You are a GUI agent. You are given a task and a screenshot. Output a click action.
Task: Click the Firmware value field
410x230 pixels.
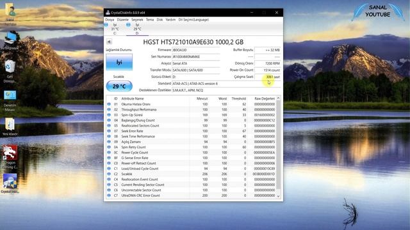pos(196,50)
